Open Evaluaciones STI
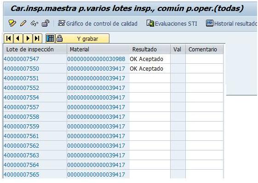This screenshot has height=183, width=258. pos(172,23)
